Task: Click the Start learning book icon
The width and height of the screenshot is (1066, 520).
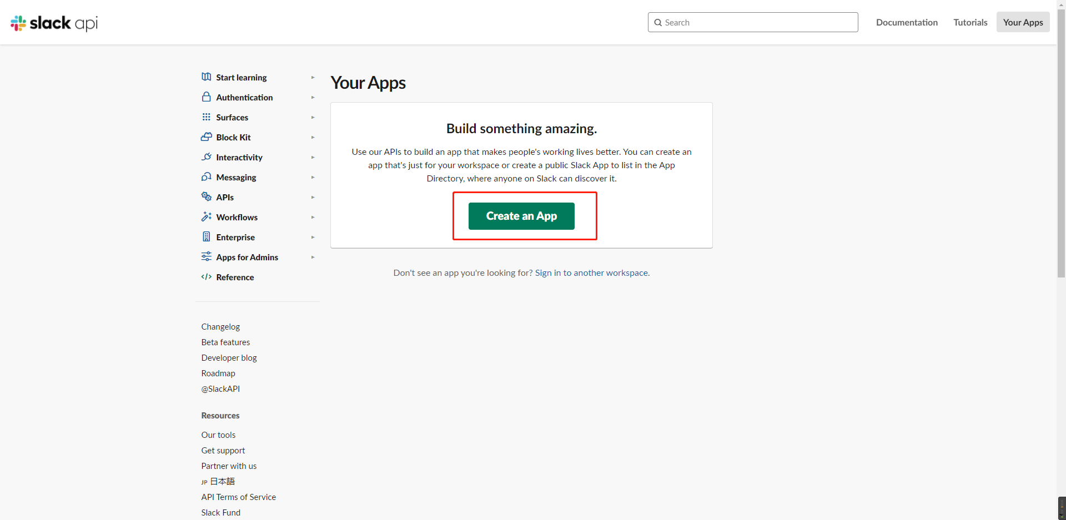Action: click(207, 77)
